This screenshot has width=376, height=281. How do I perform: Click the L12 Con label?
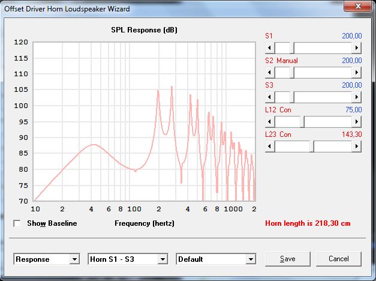pyautogui.click(x=278, y=110)
